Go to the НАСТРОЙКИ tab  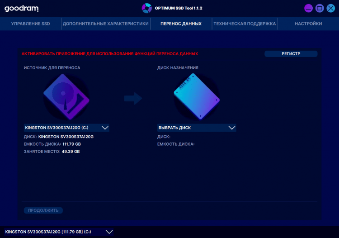point(308,24)
